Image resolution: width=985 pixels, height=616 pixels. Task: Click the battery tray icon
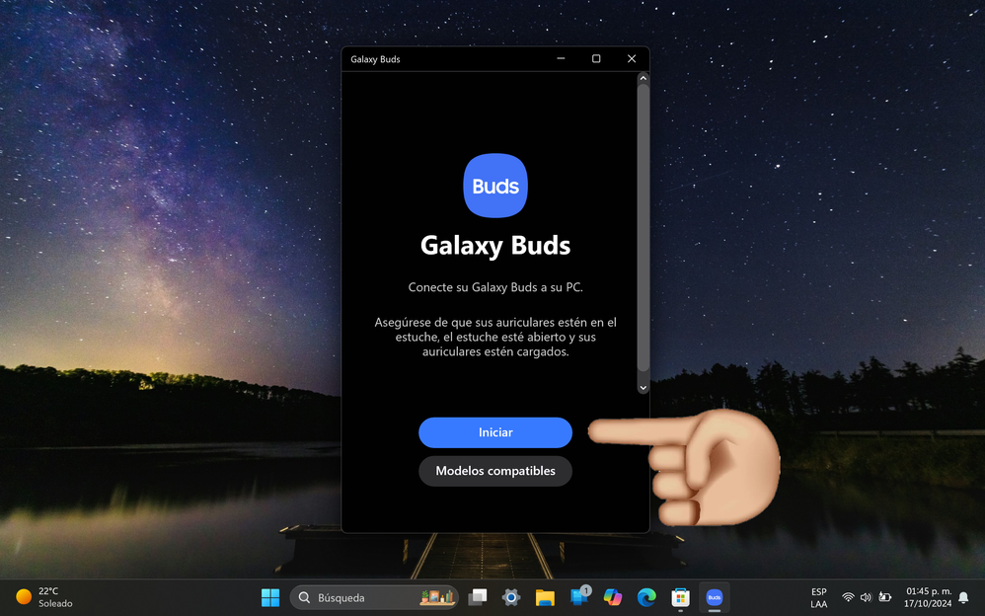(x=885, y=597)
